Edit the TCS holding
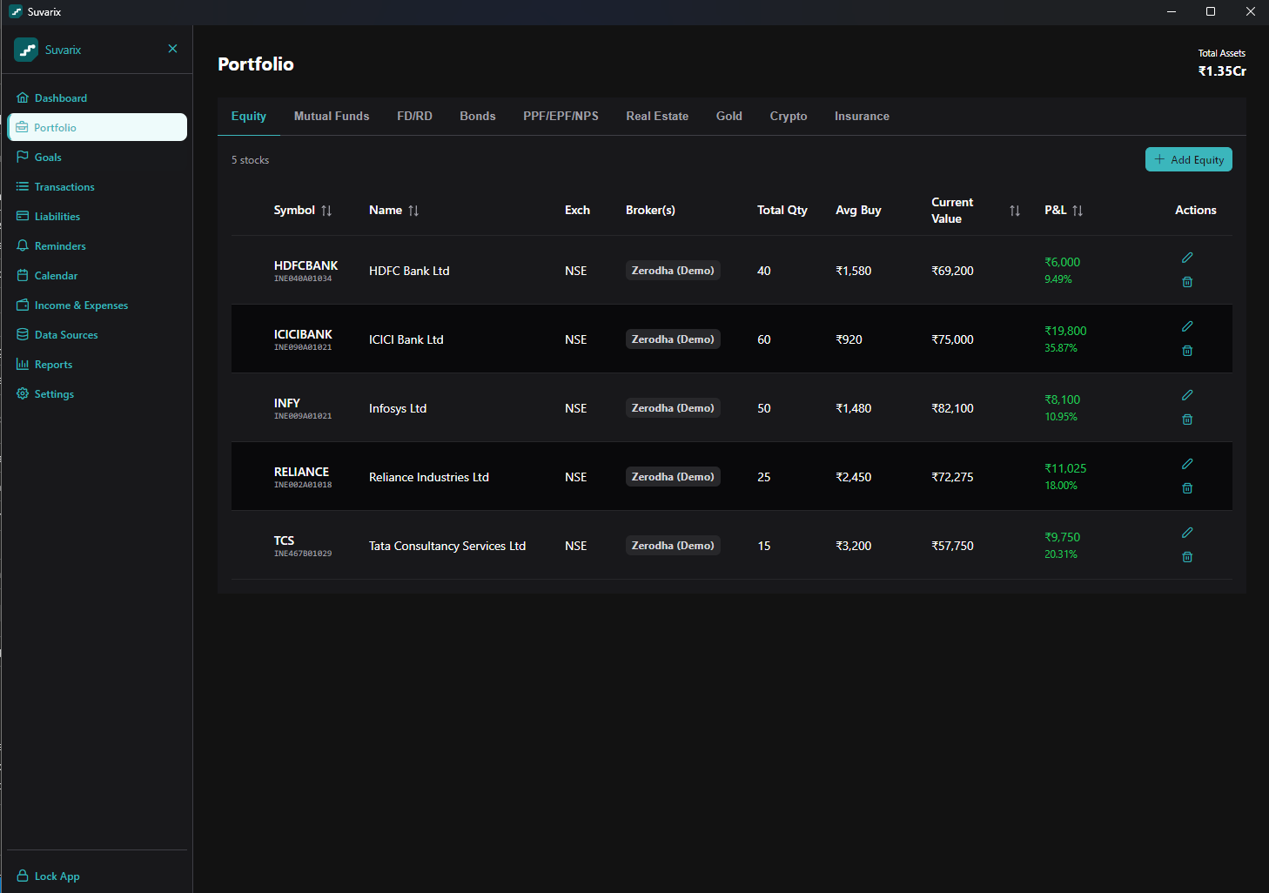The image size is (1269, 893). point(1187,533)
